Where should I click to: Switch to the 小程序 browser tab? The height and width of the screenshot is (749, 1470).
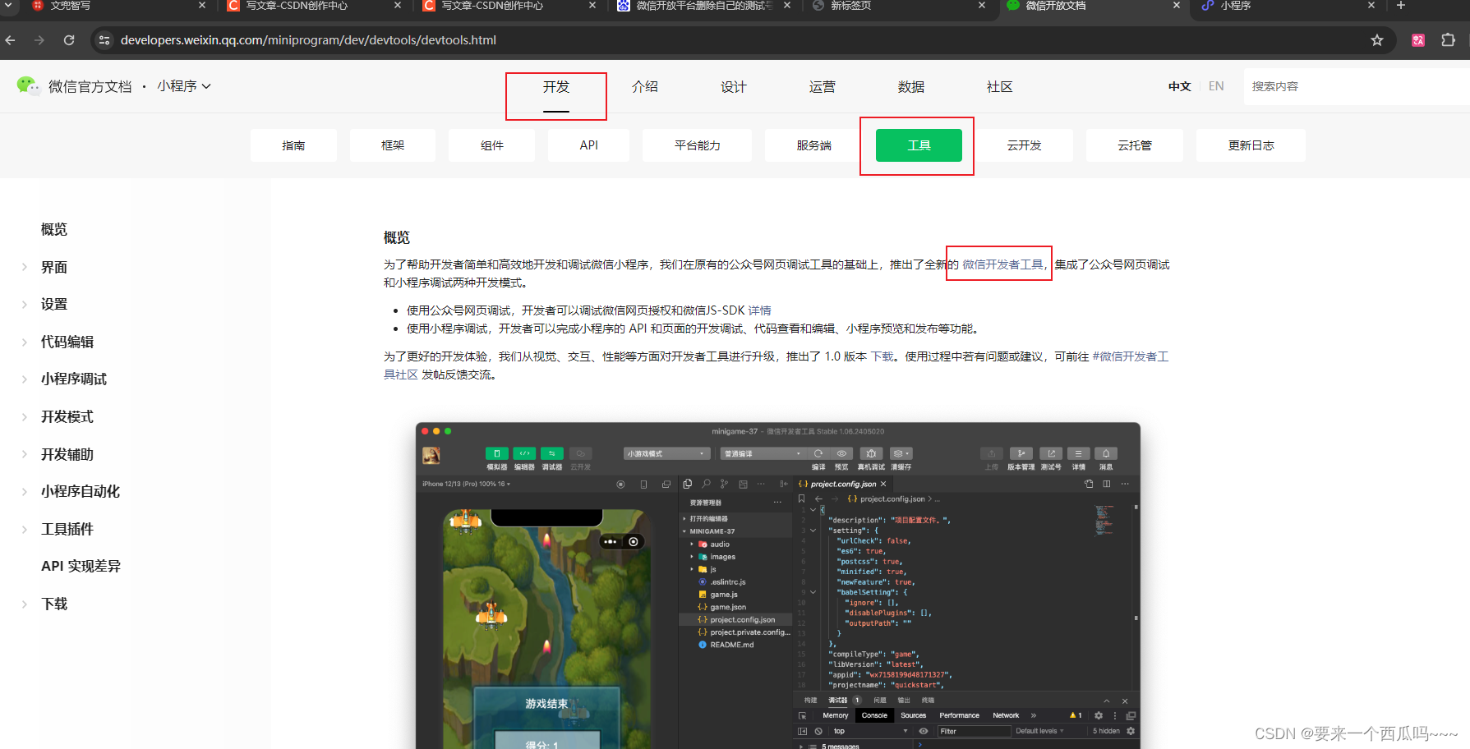coord(1287,6)
